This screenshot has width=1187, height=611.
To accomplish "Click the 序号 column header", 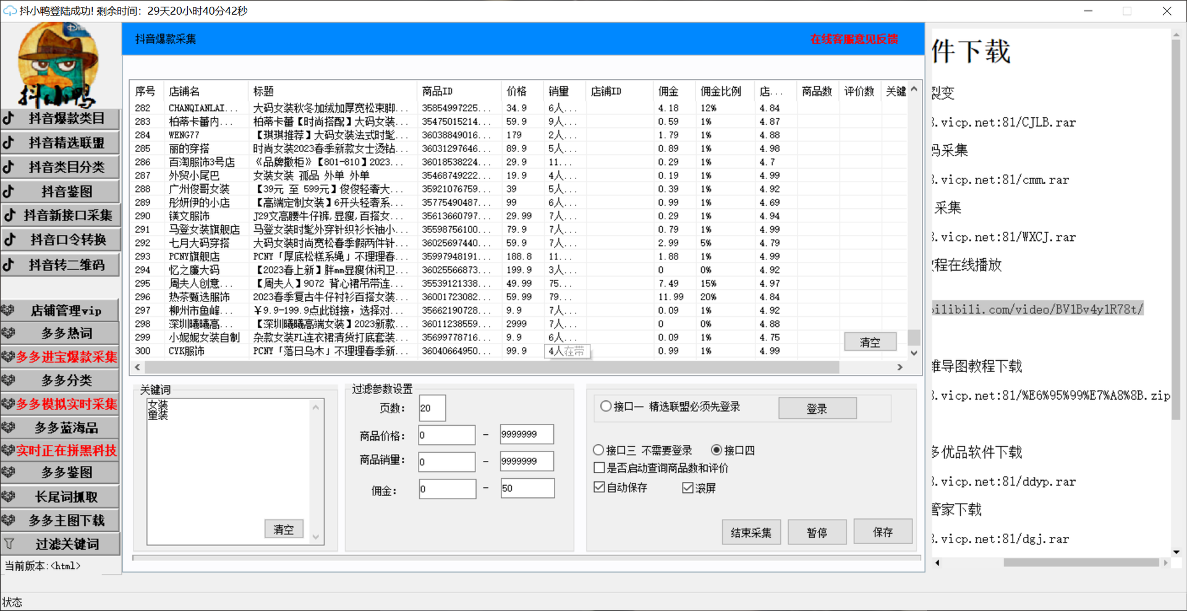I will click(147, 91).
